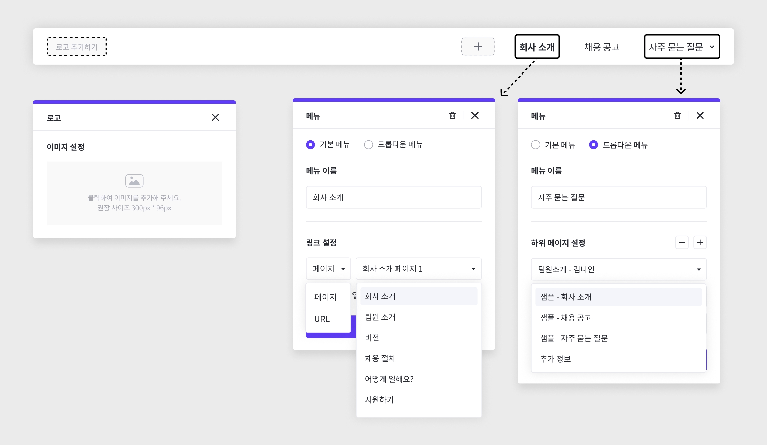
Task: Click 채용 공고 in navigation bar
Action: coord(602,47)
